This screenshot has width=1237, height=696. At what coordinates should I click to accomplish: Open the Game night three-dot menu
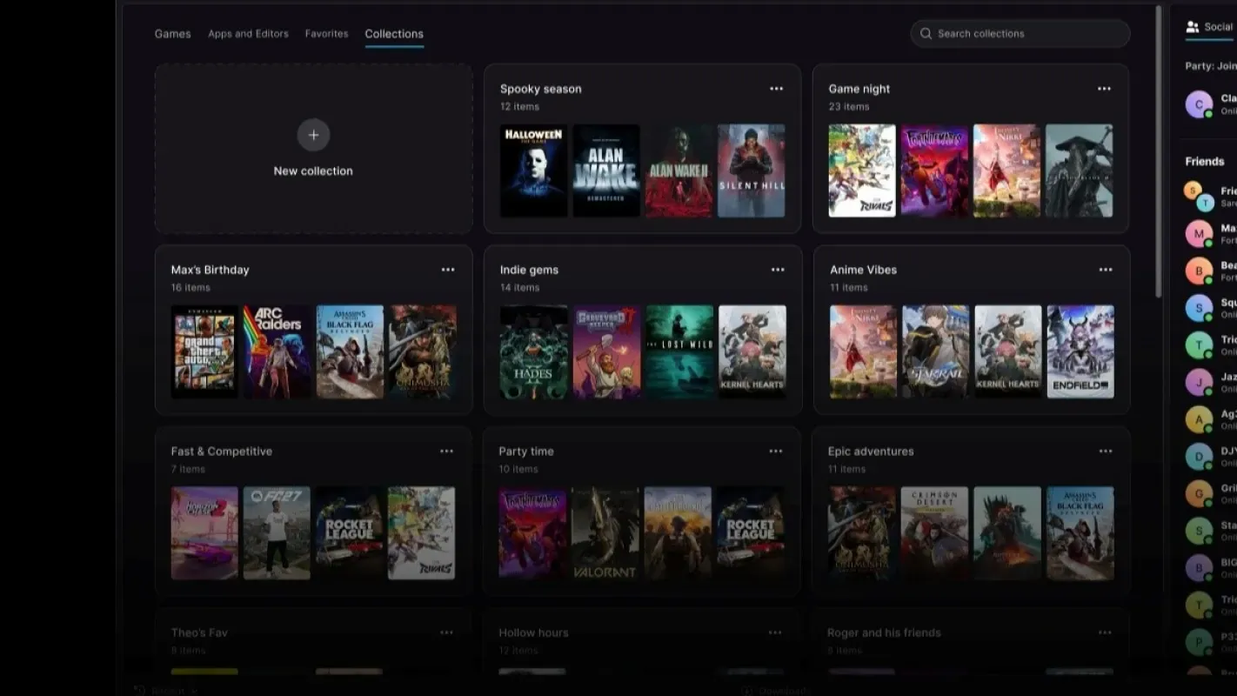1104,89
